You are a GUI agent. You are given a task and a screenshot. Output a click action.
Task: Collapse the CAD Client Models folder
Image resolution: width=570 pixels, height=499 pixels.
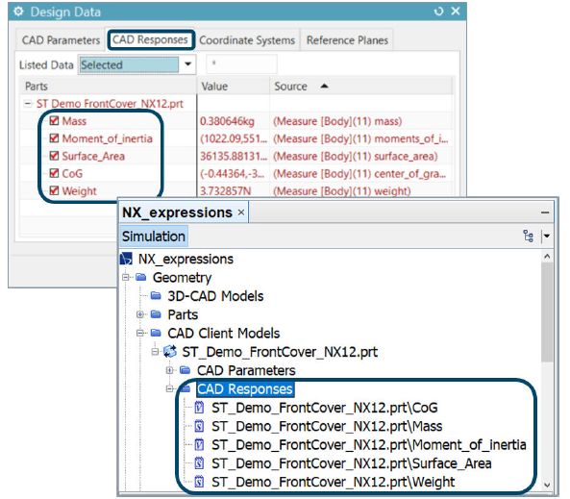(140, 334)
